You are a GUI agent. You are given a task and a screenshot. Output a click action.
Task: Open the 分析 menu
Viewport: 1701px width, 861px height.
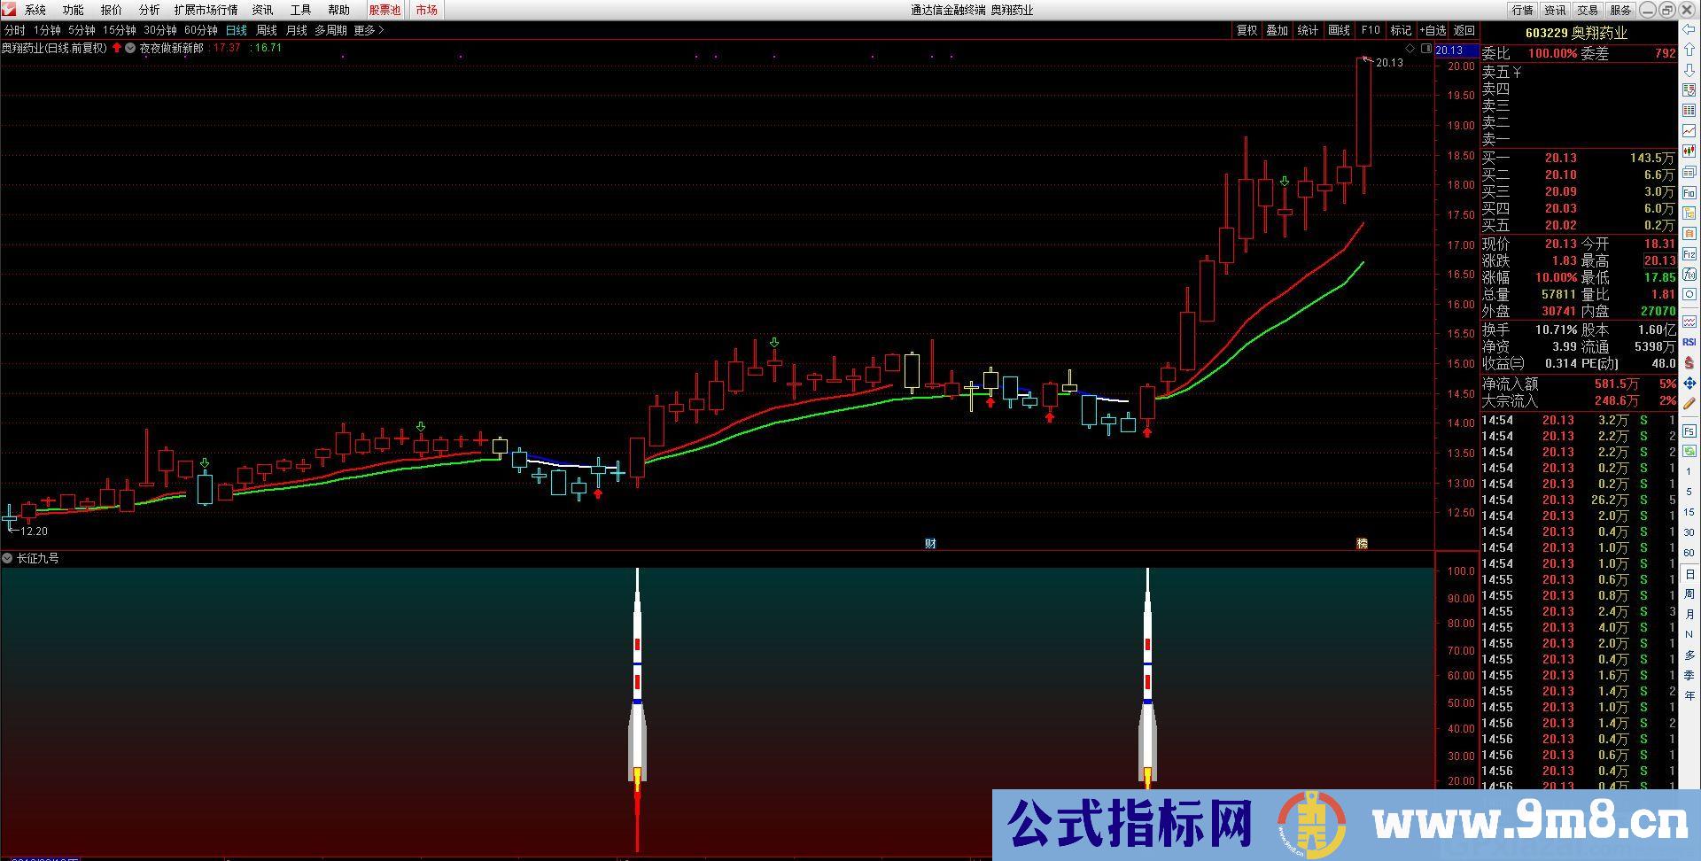150,10
